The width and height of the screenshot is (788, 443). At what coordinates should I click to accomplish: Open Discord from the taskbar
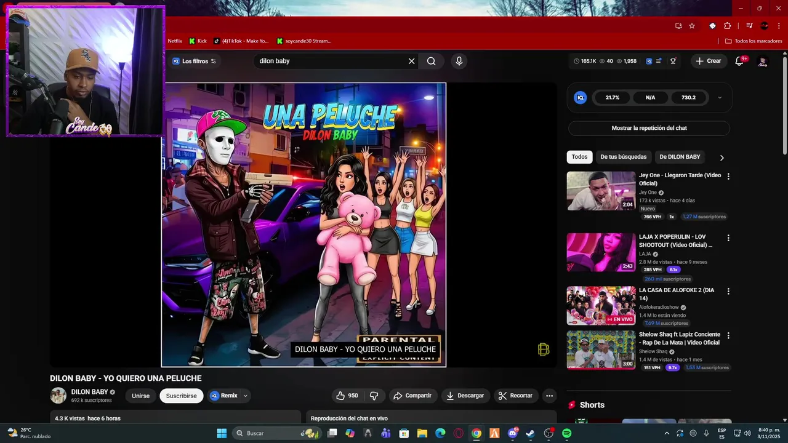(513, 433)
